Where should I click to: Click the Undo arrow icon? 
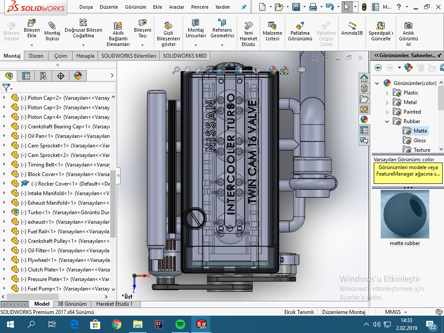pos(330,7)
